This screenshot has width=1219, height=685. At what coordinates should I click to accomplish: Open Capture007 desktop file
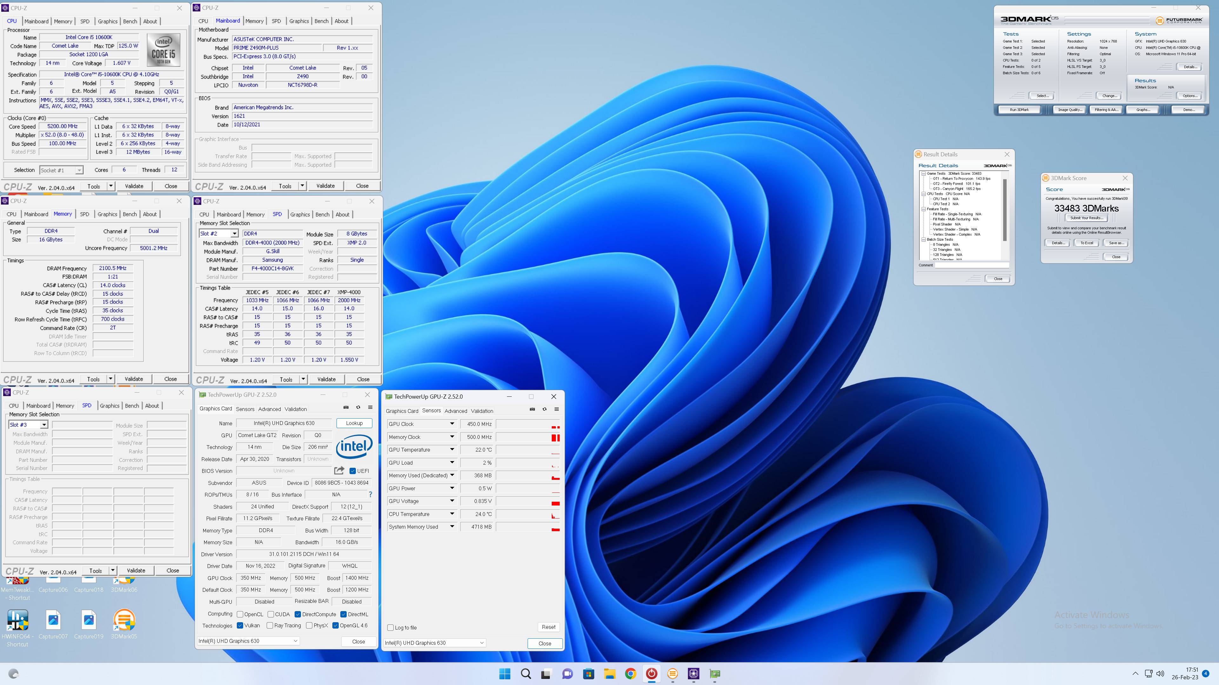click(x=53, y=624)
